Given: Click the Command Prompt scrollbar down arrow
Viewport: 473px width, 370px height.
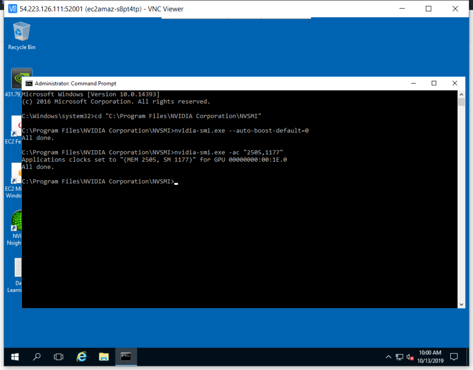Looking at the screenshot, I should coord(461,304).
